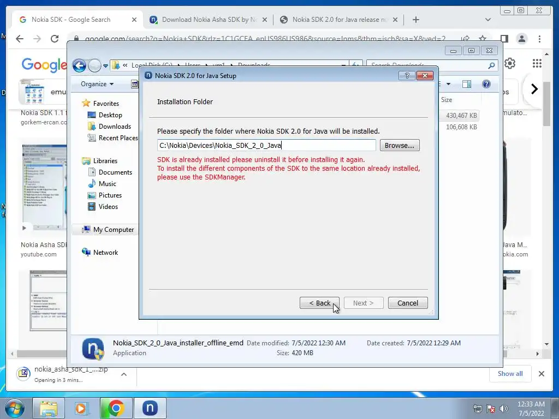
Task: Open Nokia Asha SDK youtube.com image result
Action: (44, 187)
